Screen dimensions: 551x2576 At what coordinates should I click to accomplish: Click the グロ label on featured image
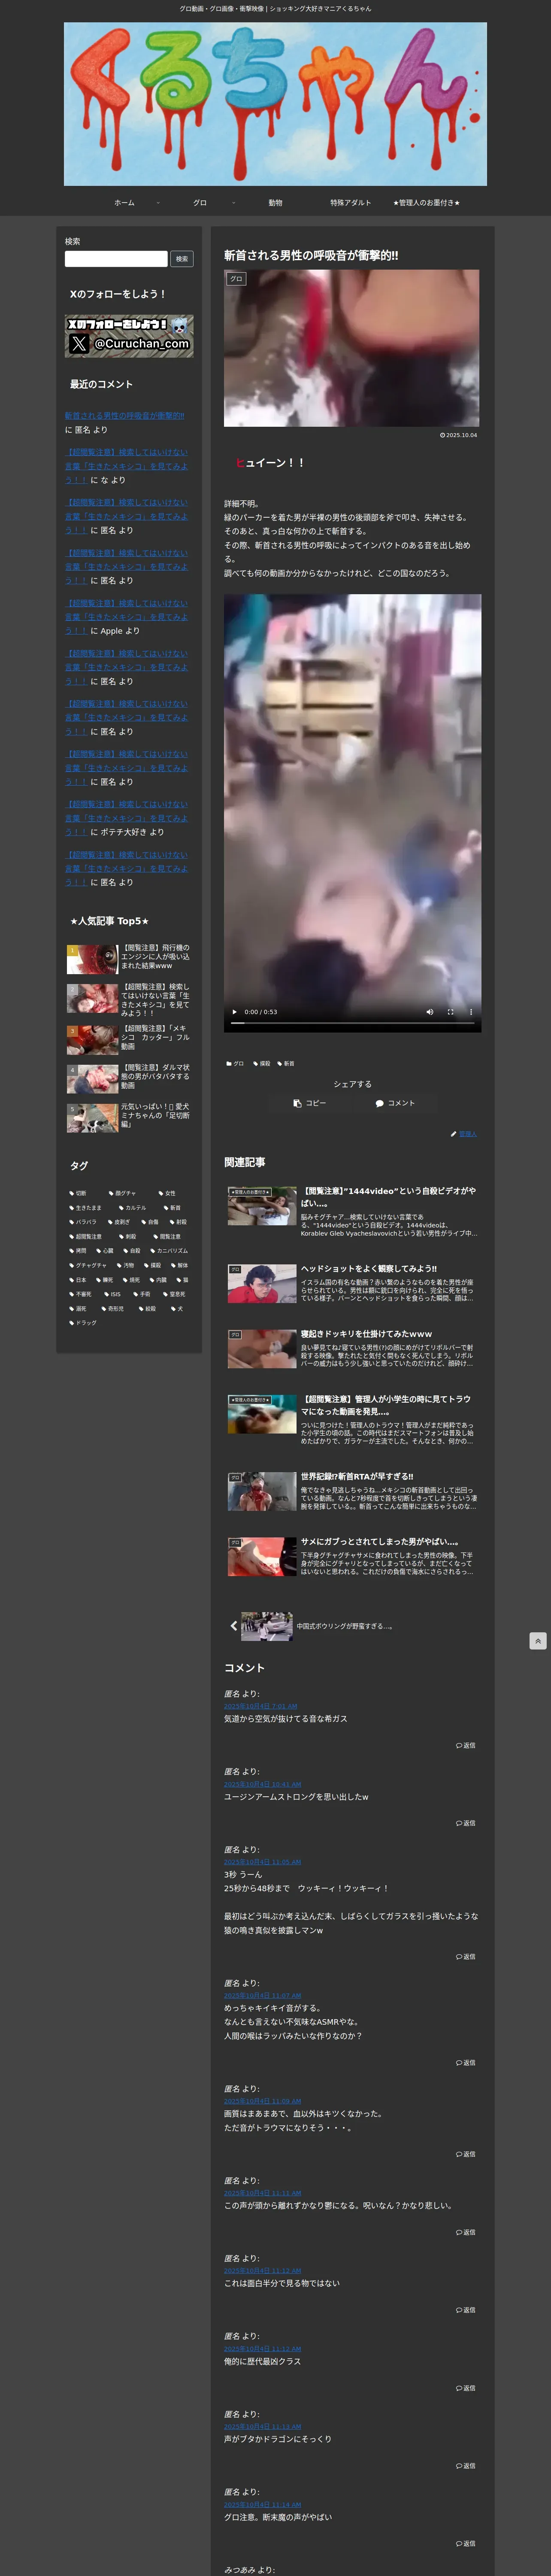236,279
